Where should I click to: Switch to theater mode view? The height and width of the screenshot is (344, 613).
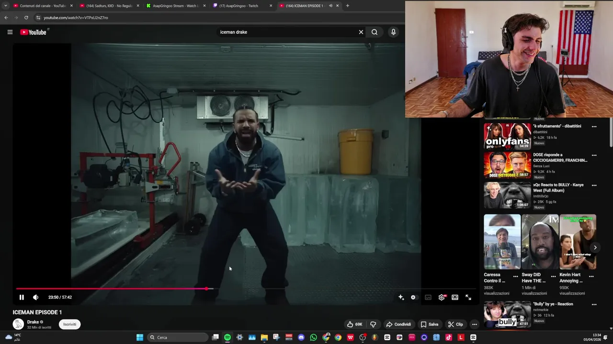point(455,297)
